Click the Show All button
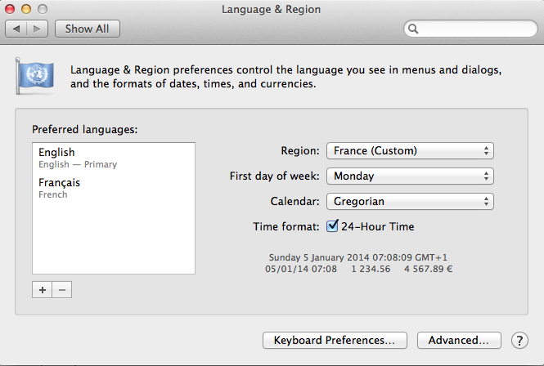Image resolution: width=544 pixels, height=366 pixels. coord(88,29)
